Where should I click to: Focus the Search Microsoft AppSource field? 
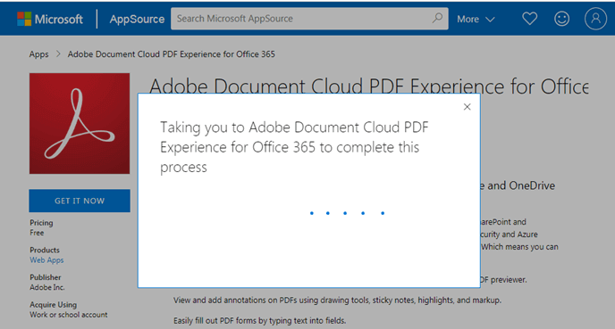[x=309, y=19]
